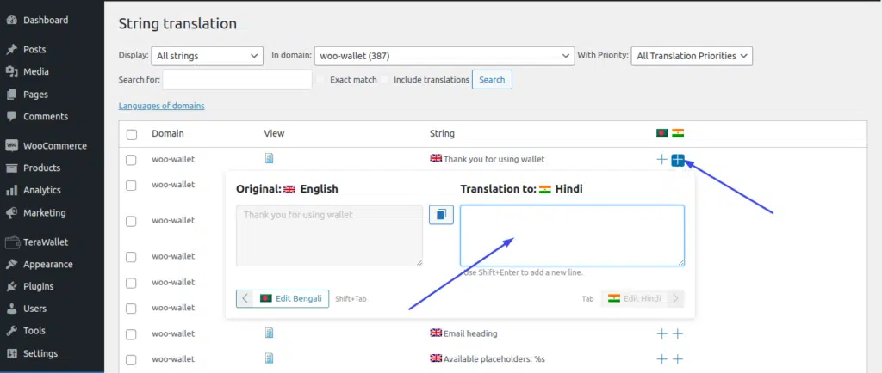Click the Pages icon in sidebar

point(11,95)
